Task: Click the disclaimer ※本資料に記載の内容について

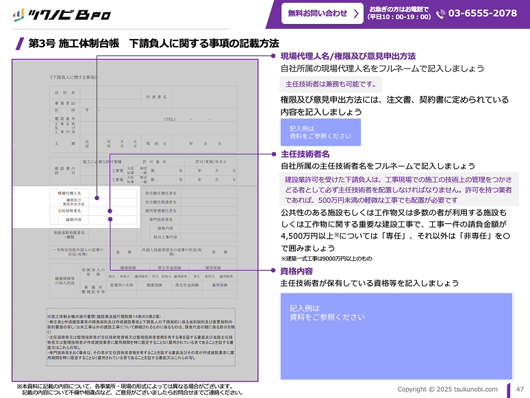Action: coord(130,389)
